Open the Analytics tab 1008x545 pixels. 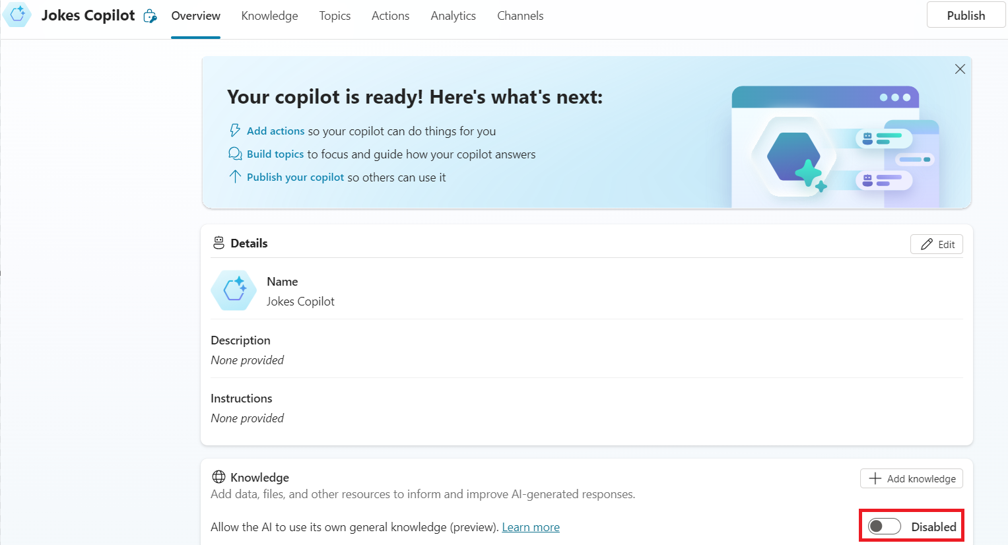click(x=453, y=16)
